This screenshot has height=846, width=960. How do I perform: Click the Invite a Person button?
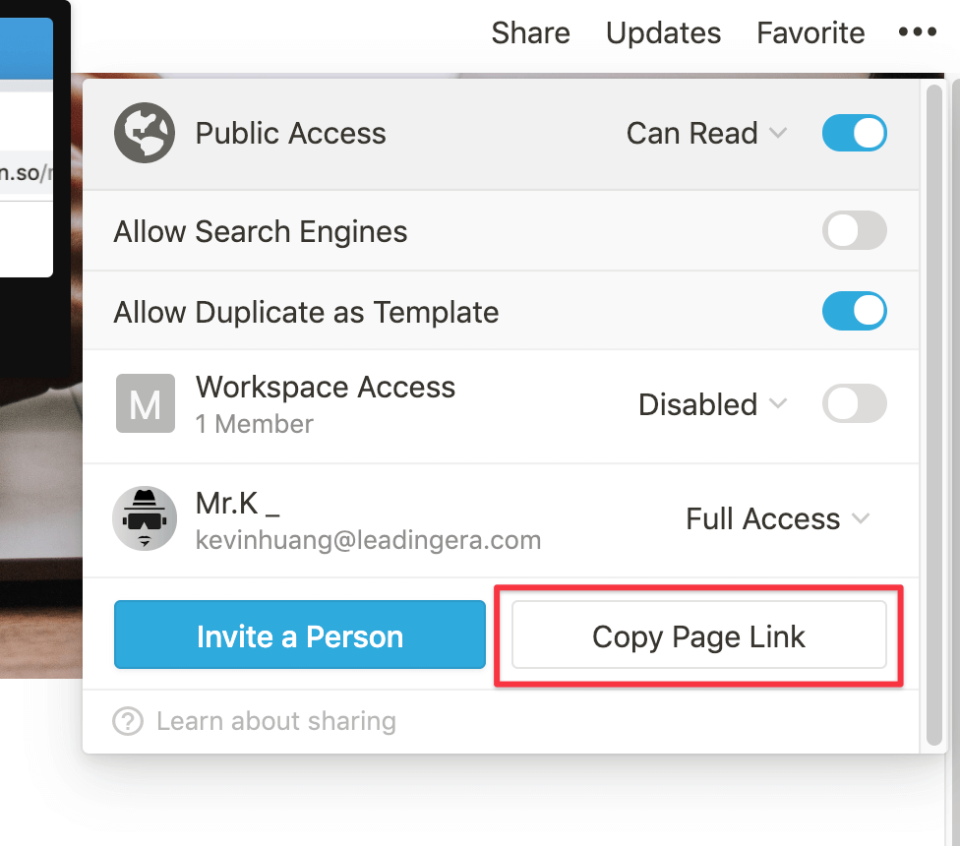(300, 634)
